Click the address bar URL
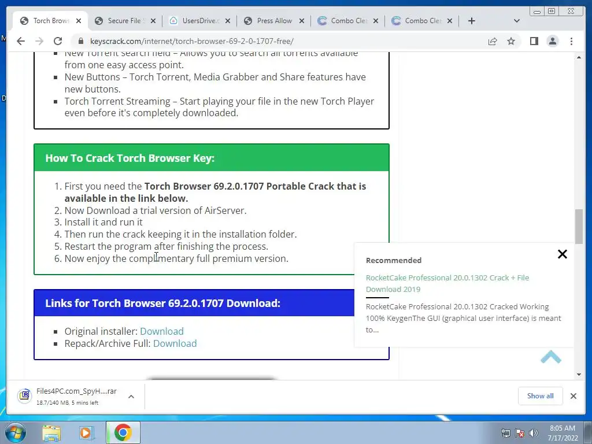The image size is (592, 444). pyautogui.click(x=192, y=41)
